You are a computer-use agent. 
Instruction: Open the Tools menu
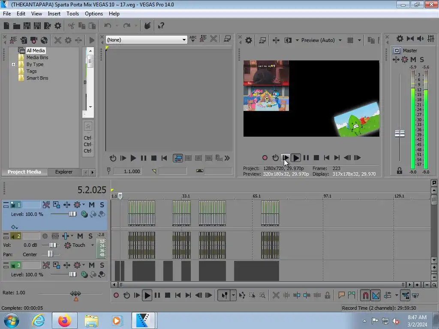72,14
